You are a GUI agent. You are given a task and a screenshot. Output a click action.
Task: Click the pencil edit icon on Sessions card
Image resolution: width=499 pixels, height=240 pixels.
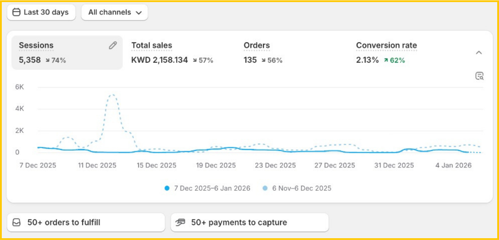tap(113, 45)
